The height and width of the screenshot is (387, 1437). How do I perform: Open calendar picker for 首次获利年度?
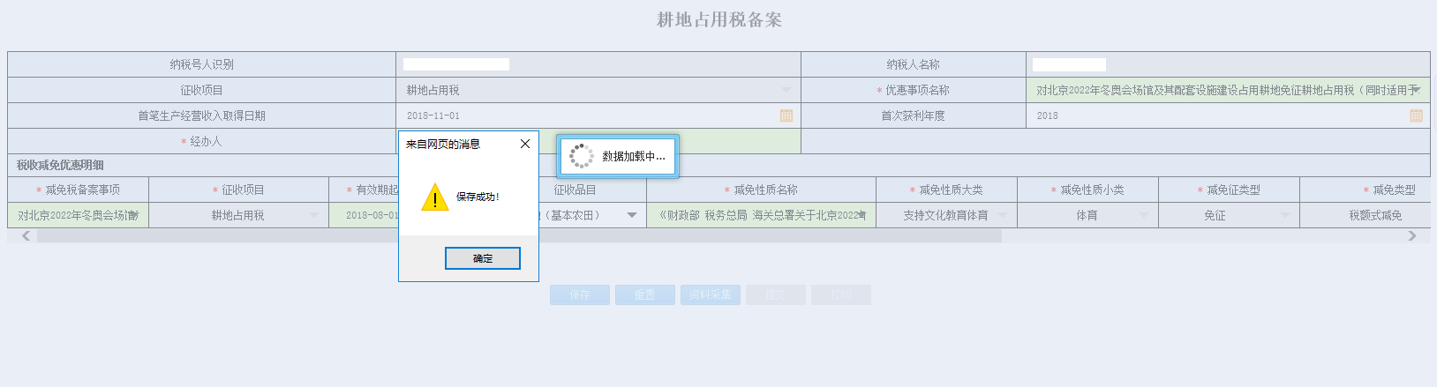[x=1416, y=115]
